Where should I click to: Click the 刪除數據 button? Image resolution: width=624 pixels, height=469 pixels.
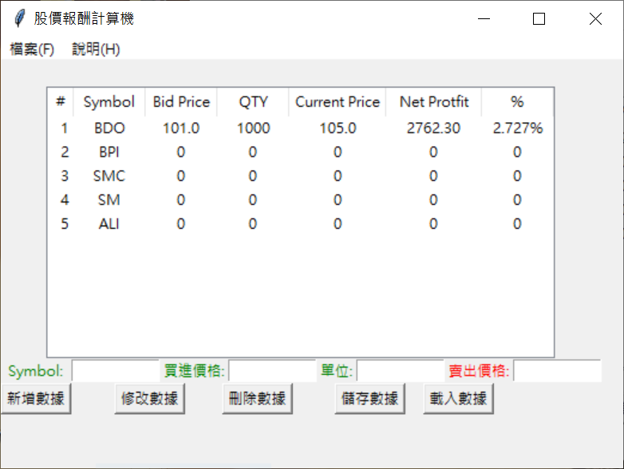pyautogui.click(x=257, y=399)
